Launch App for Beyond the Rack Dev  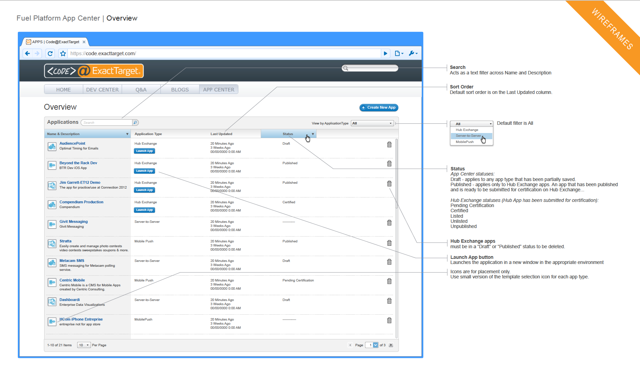click(x=144, y=171)
